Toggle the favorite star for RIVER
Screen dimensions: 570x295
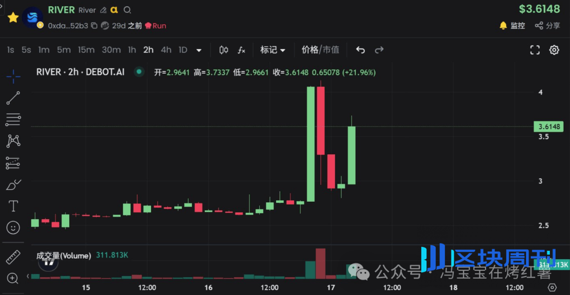(x=13, y=17)
